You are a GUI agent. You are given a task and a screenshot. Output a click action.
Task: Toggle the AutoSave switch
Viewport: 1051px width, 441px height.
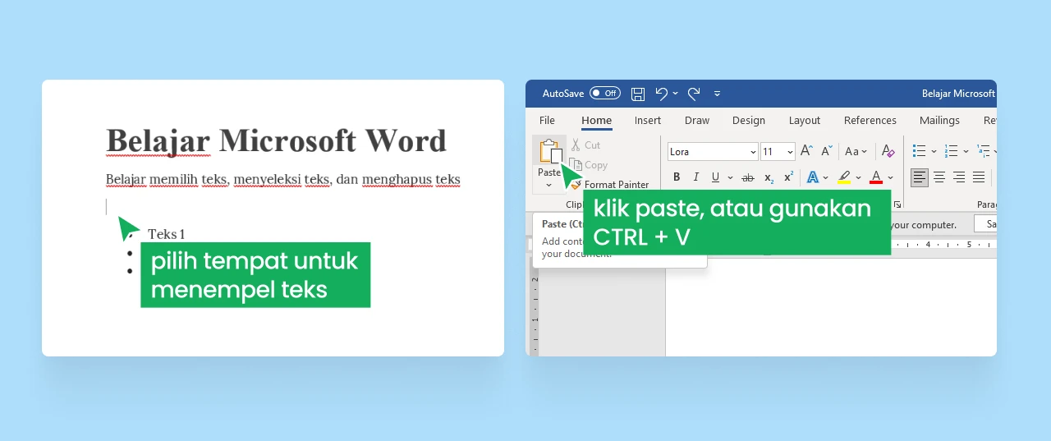605,94
